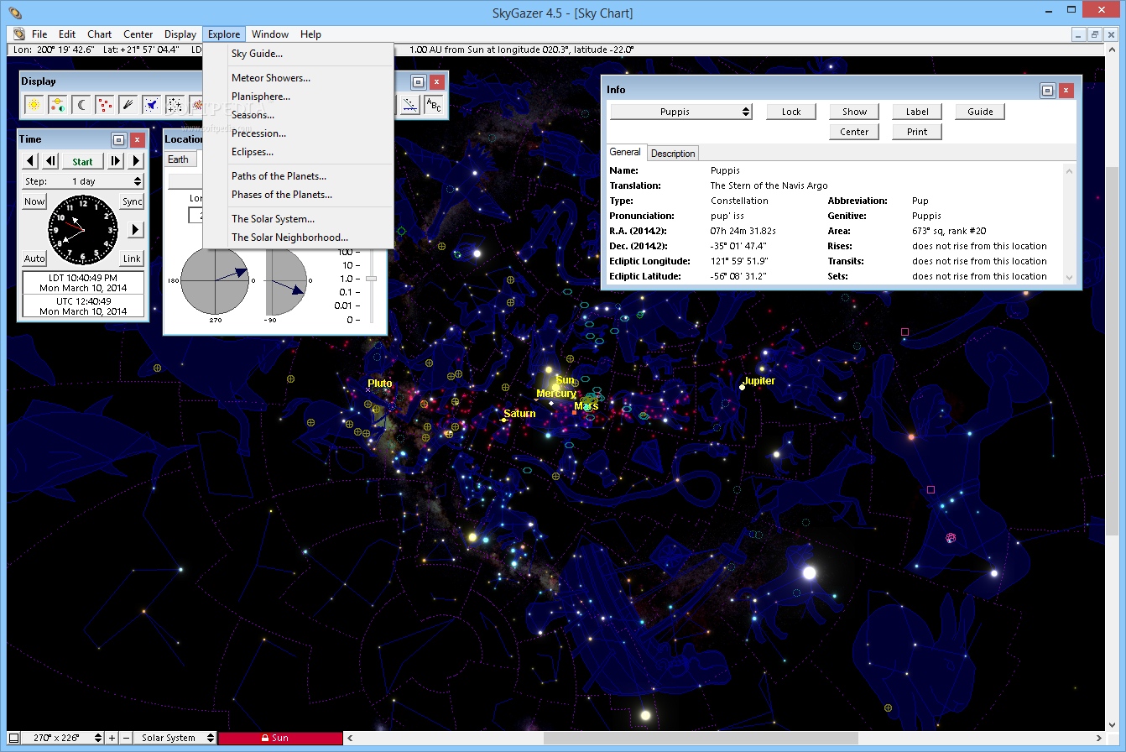Open the Chart menu
The height and width of the screenshot is (752, 1126).
coord(99,34)
